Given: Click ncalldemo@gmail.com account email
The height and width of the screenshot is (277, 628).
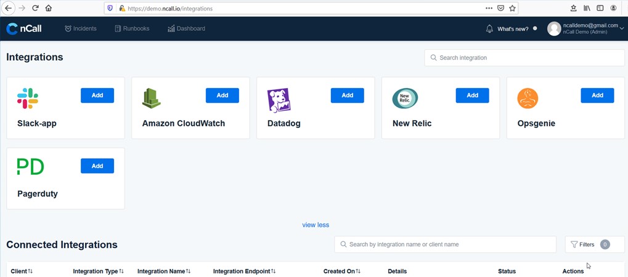Looking at the screenshot, I should point(590,25).
